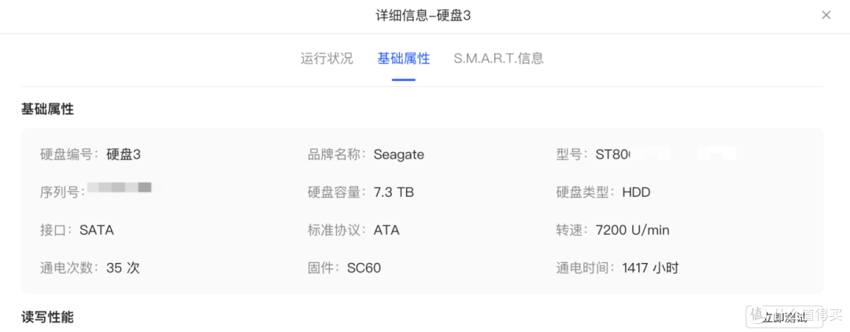Viewport: 850px width, 332px height.
Task: Click the 立即测试 button
Action: click(784, 316)
